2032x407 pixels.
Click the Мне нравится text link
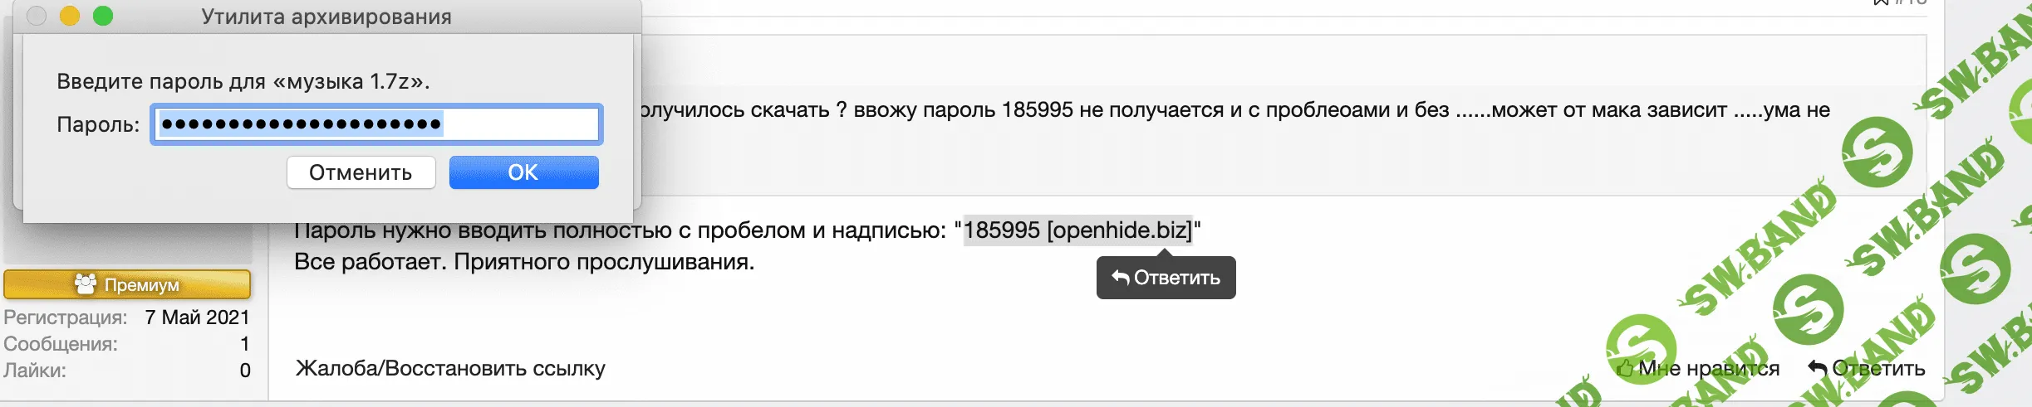[x=1708, y=368]
